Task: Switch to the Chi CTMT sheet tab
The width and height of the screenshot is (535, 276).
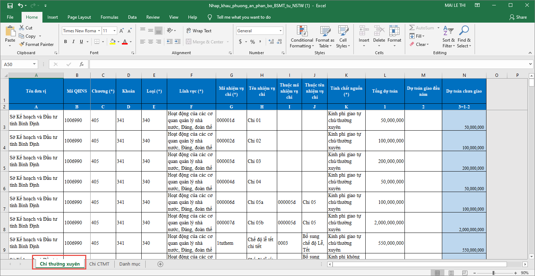Action: pyautogui.click(x=99, y=264)
